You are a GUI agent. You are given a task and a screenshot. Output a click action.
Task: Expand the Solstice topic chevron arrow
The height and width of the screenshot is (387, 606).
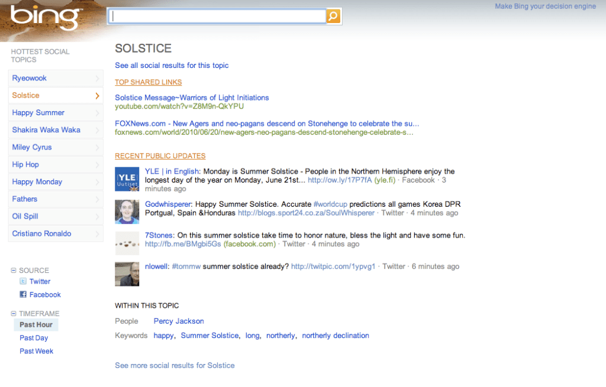[98, 95]
